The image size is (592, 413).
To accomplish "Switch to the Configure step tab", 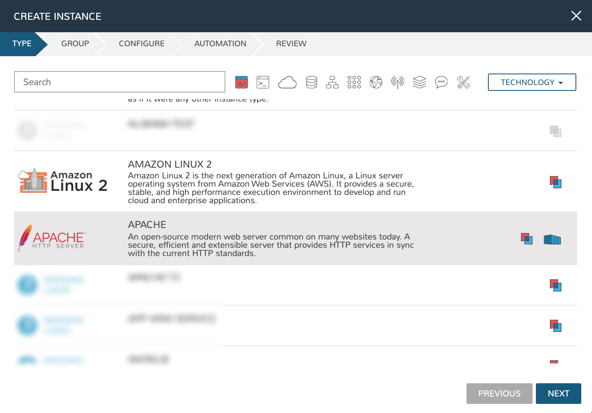I will coord(142,44).
